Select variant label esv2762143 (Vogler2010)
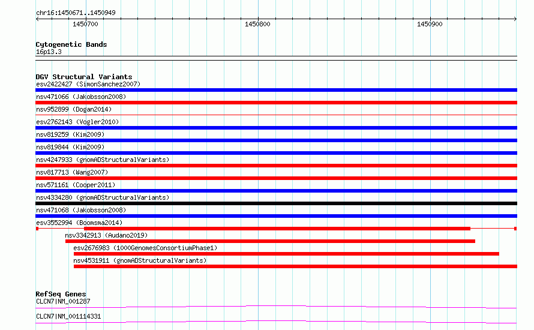Image resolution: width=534 pixels, height=330 pixels. point(77,122)
